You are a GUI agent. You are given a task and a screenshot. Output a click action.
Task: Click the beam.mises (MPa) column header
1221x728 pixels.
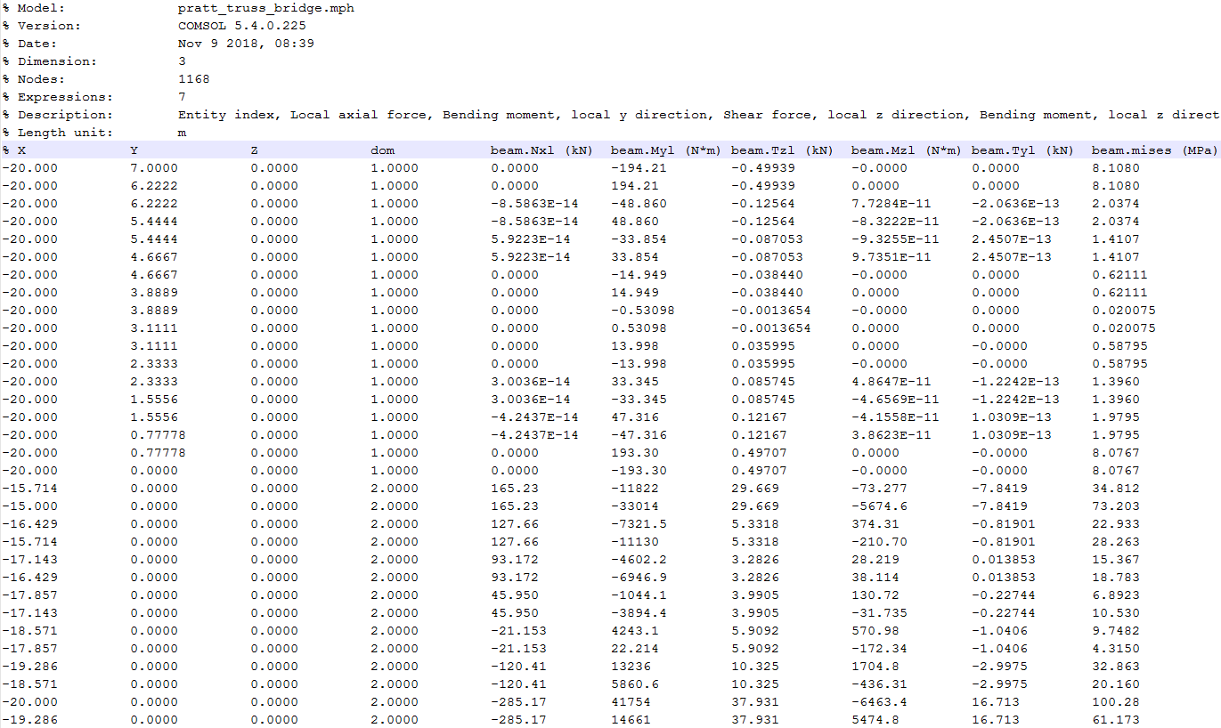click(x=1154, y=150)
